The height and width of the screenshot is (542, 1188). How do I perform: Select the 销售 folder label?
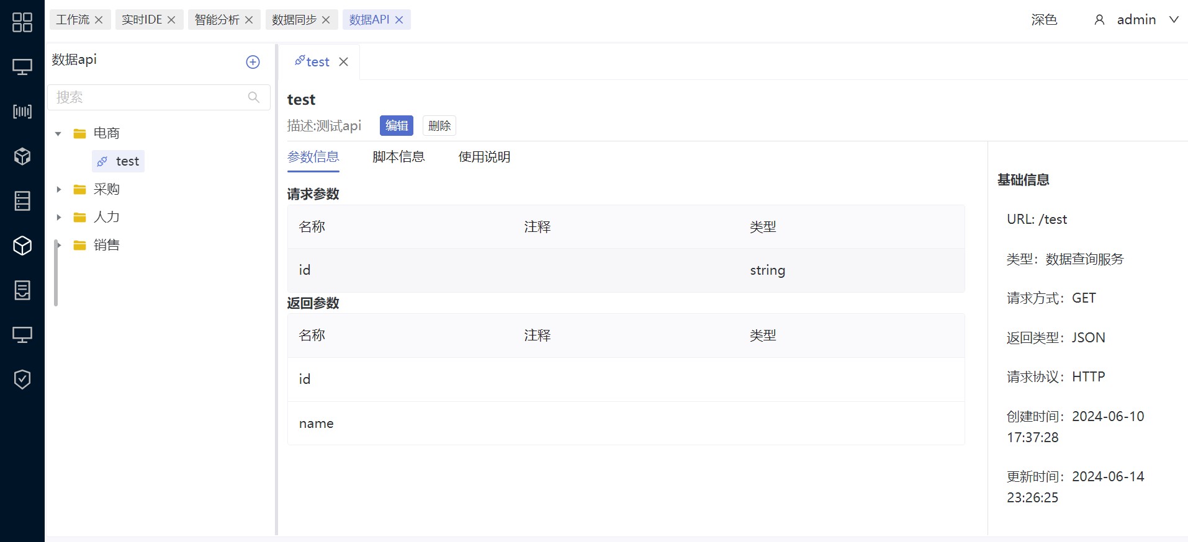coord(107,245)
